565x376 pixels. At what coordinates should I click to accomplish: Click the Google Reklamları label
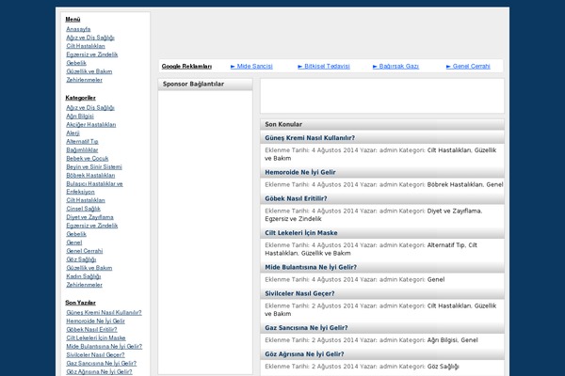tap(186, 66)
